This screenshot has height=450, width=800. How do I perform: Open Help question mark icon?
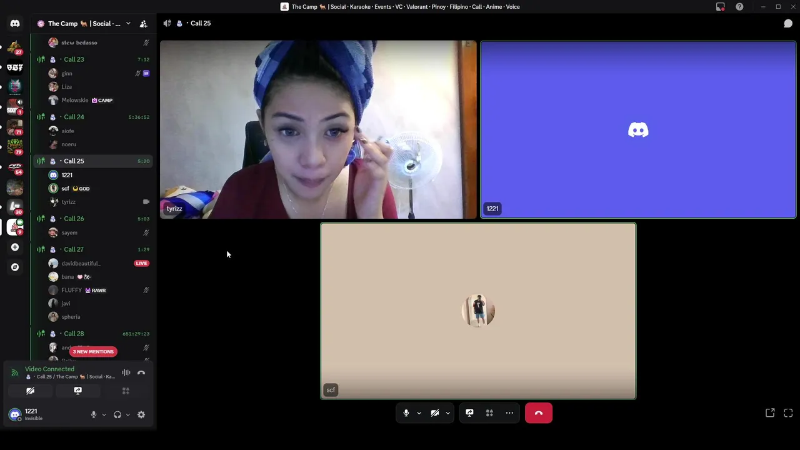[x=739, y=7]
